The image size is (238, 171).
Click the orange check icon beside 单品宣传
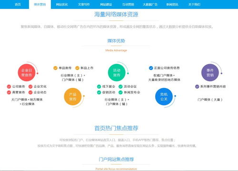pyautogui.click(x=55, y=68)
